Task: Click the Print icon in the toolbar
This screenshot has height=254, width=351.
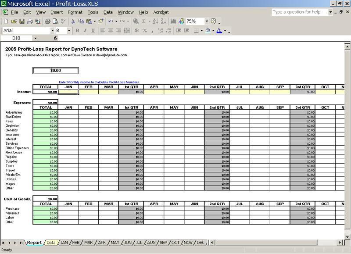Action: tap(47, 21)
